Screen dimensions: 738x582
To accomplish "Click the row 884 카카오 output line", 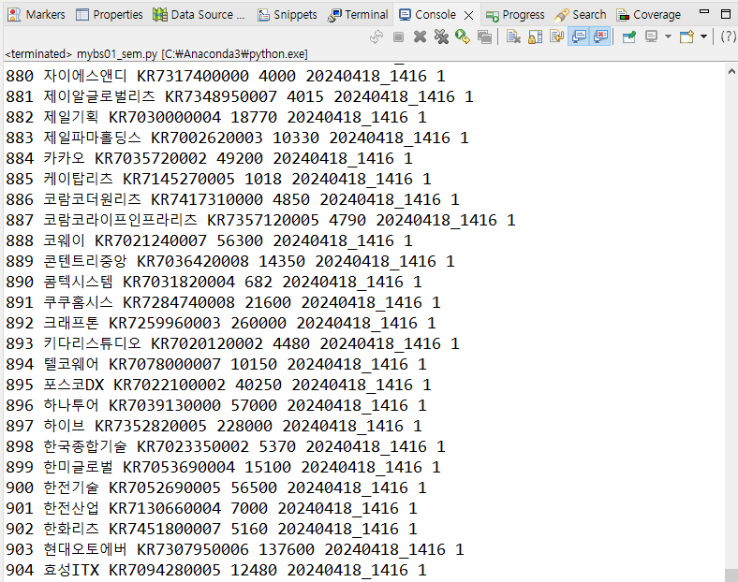I will (209, 158).
